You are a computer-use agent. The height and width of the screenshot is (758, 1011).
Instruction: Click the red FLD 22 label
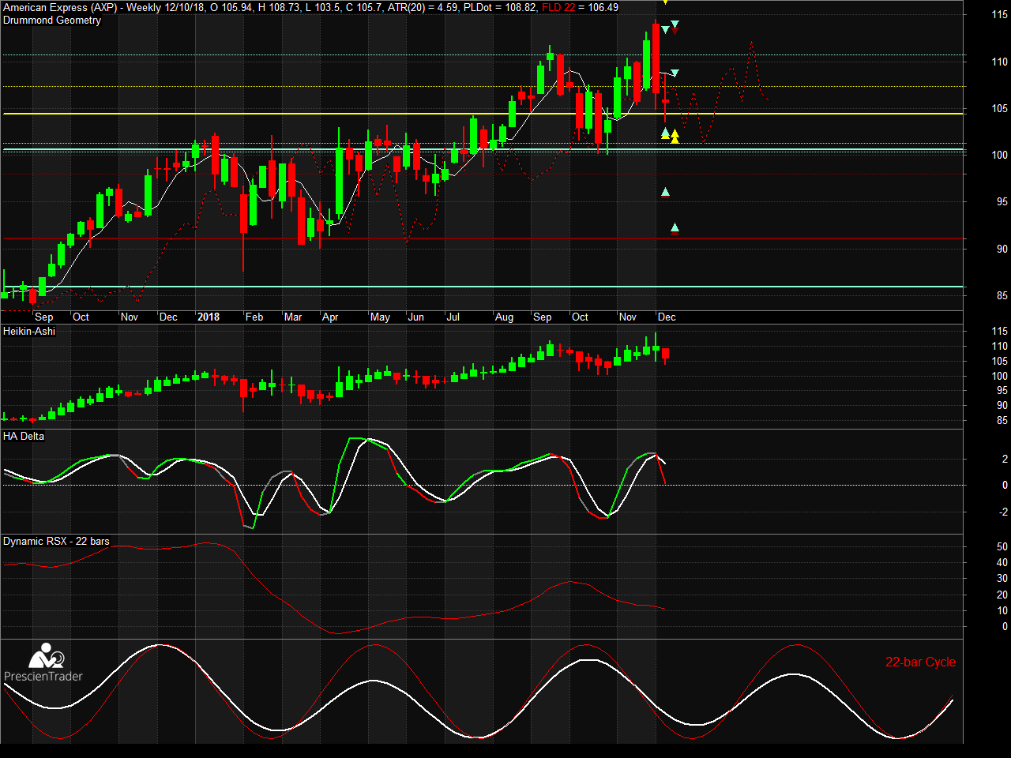(558, 7)
